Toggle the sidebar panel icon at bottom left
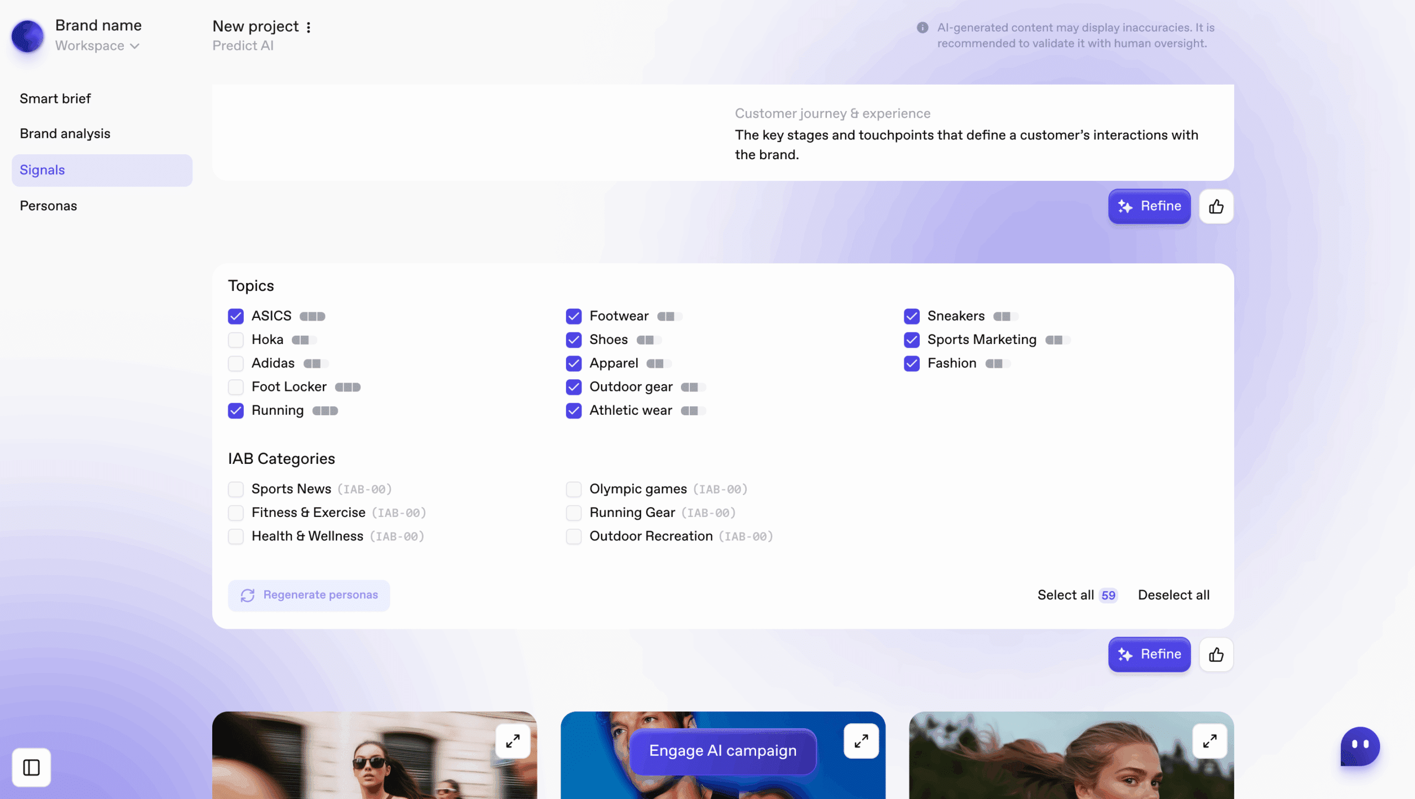Image resolution: width=1415 pixels, height=799 pixels. (x=32, y=767)
